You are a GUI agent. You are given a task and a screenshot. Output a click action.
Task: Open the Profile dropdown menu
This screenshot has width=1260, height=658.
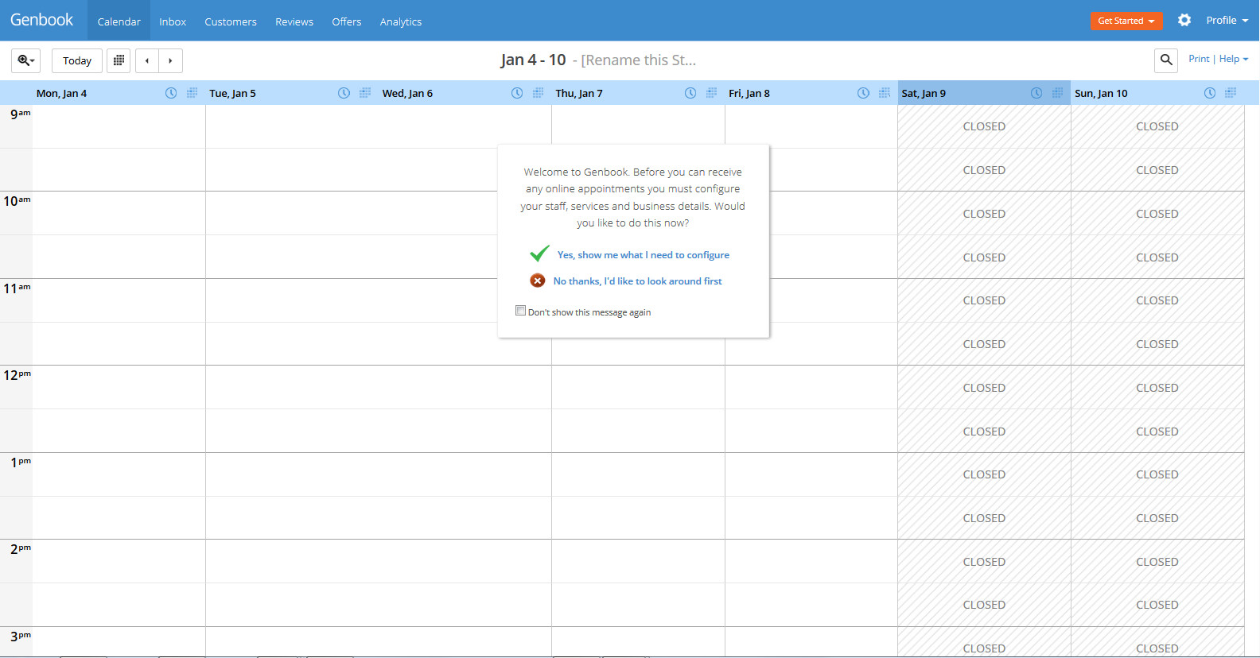point(1227,21)
